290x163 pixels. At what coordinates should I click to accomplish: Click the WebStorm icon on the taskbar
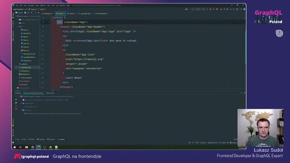pos(39,147)
